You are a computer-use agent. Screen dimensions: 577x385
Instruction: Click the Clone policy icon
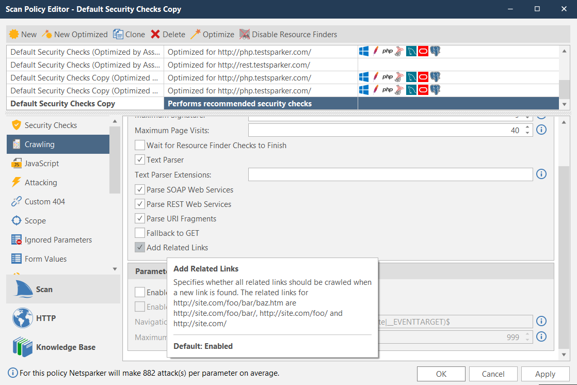118,35
